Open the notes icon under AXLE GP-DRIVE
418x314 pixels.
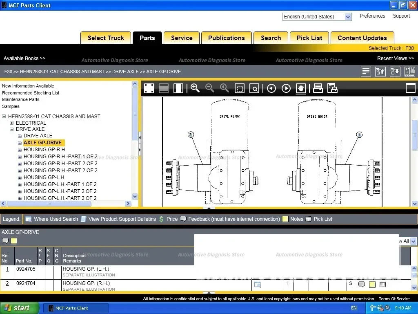tap(14, 241)
